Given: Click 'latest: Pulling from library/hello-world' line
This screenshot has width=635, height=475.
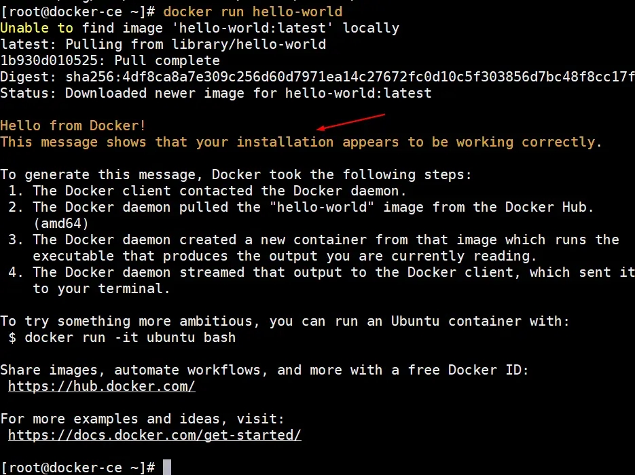Looking at the screenshot, I should tap(163, 44).
